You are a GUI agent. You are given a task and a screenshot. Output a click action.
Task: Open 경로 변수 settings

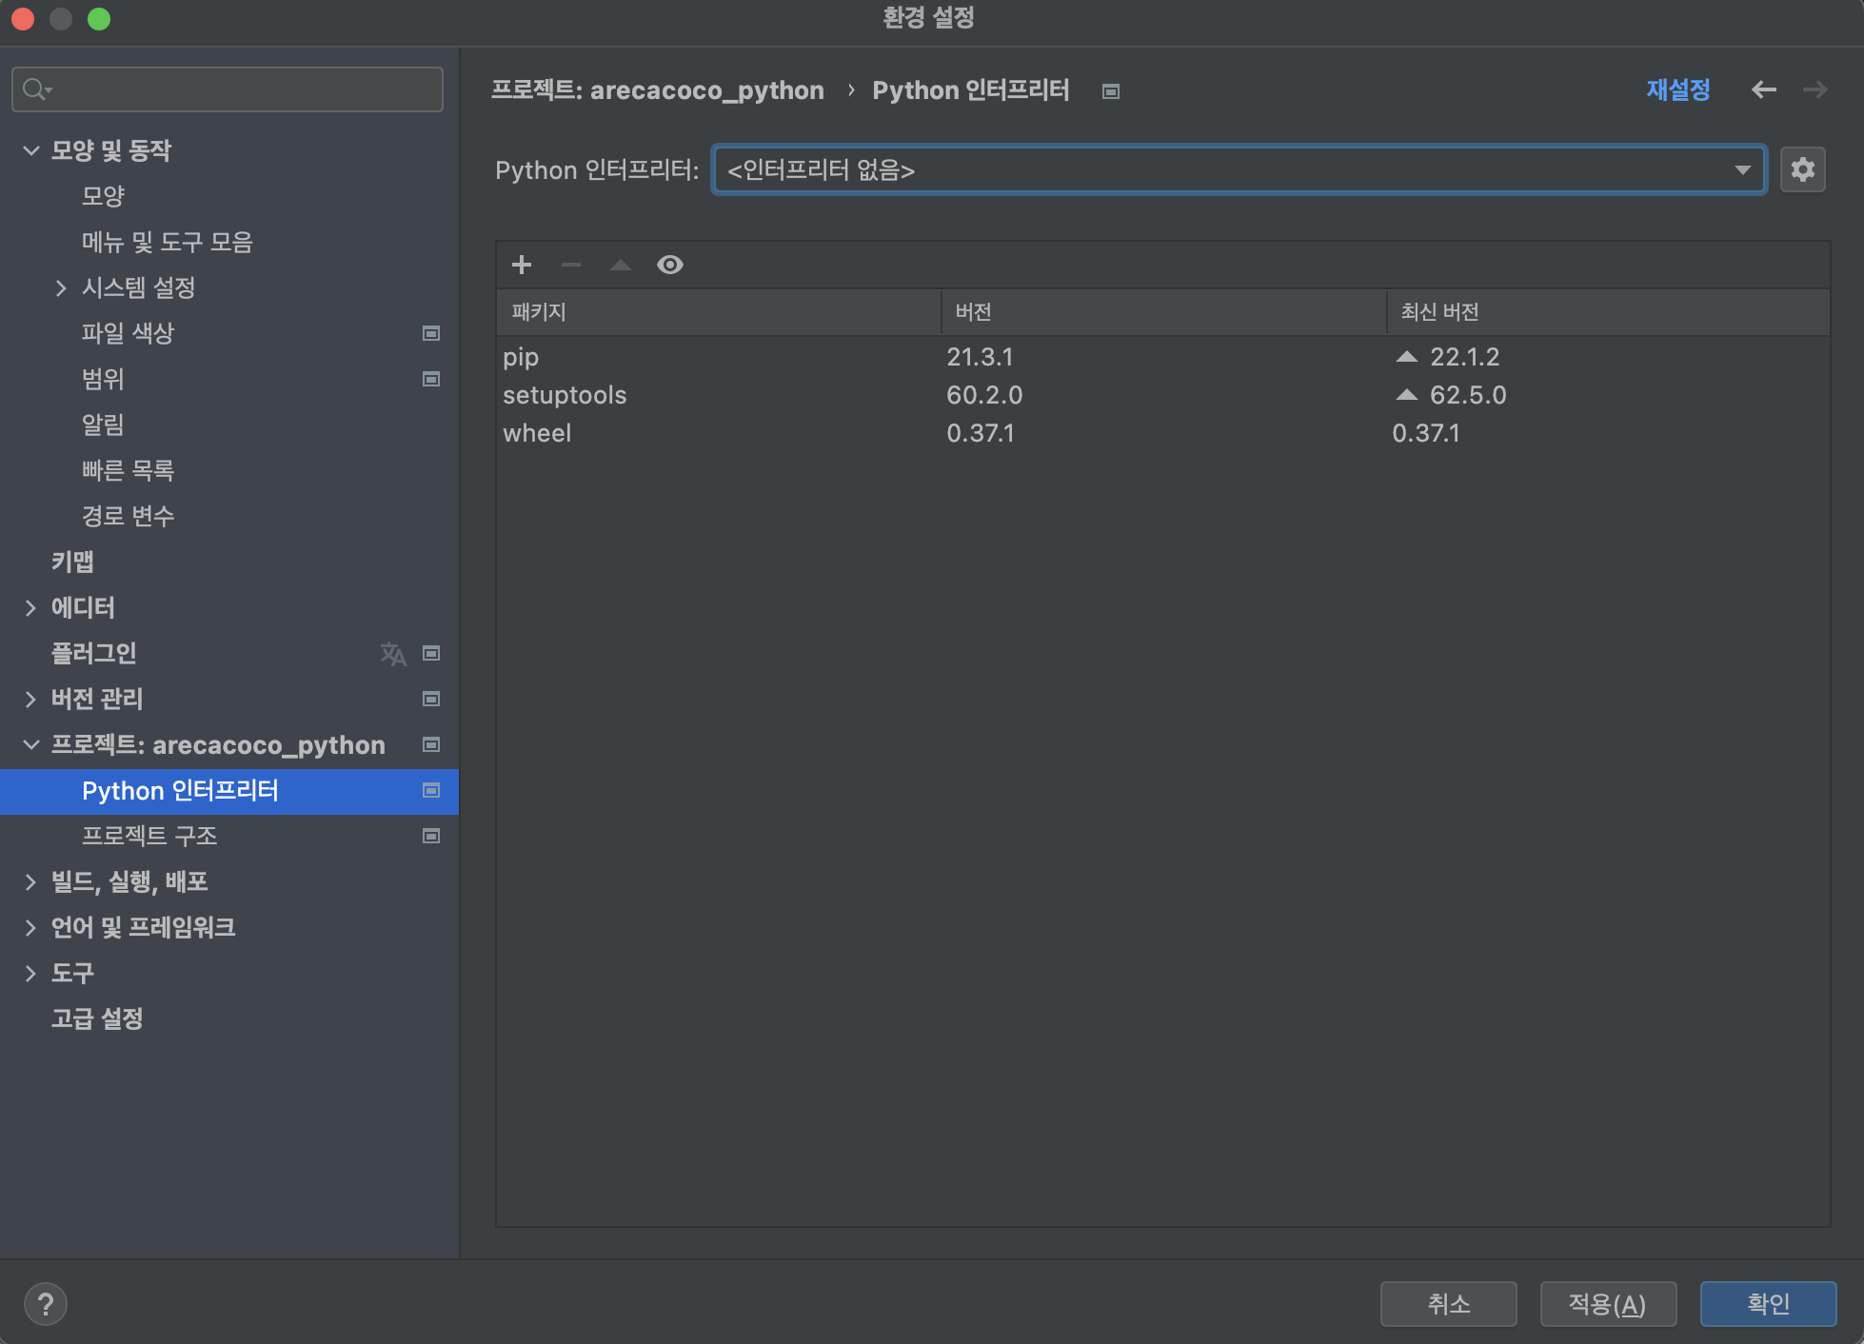point(128,516)
